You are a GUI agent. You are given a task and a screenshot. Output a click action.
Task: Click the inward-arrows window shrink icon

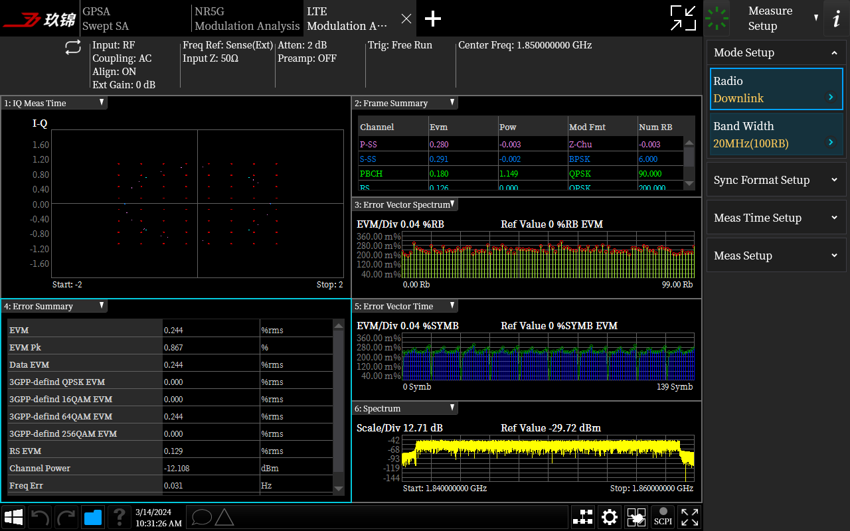(683, 18)
